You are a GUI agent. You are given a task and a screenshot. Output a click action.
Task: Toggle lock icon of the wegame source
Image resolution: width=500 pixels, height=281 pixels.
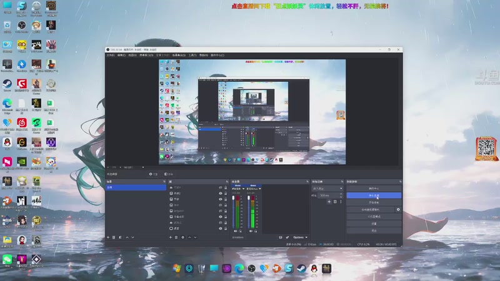226,211
